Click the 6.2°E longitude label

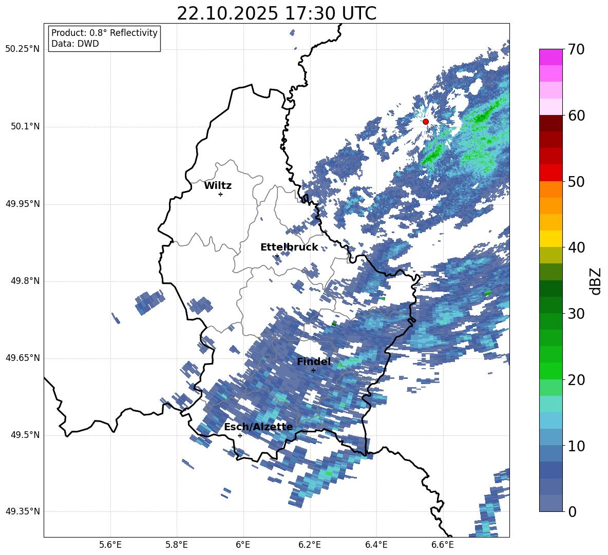click(x=310, y=545)
